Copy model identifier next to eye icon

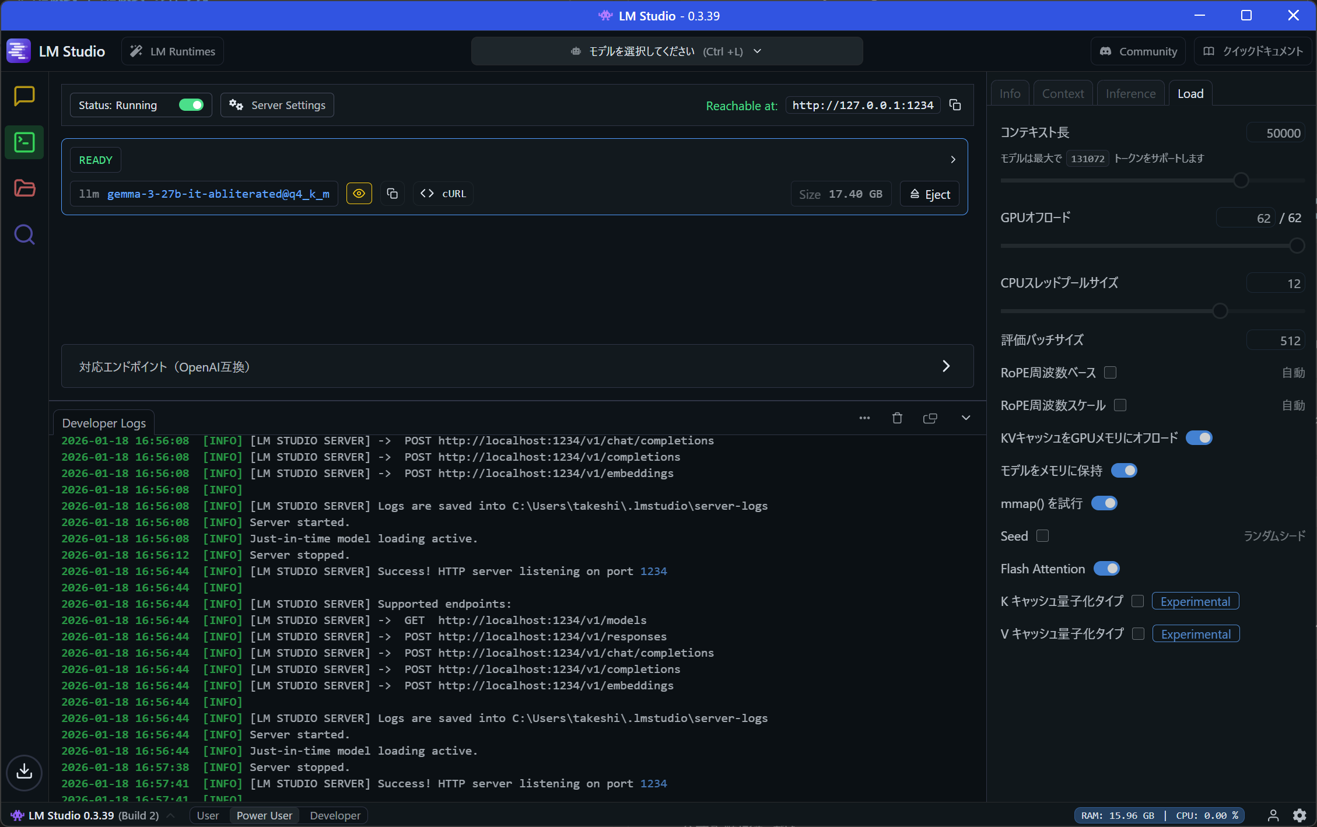[x=392, y=194]
